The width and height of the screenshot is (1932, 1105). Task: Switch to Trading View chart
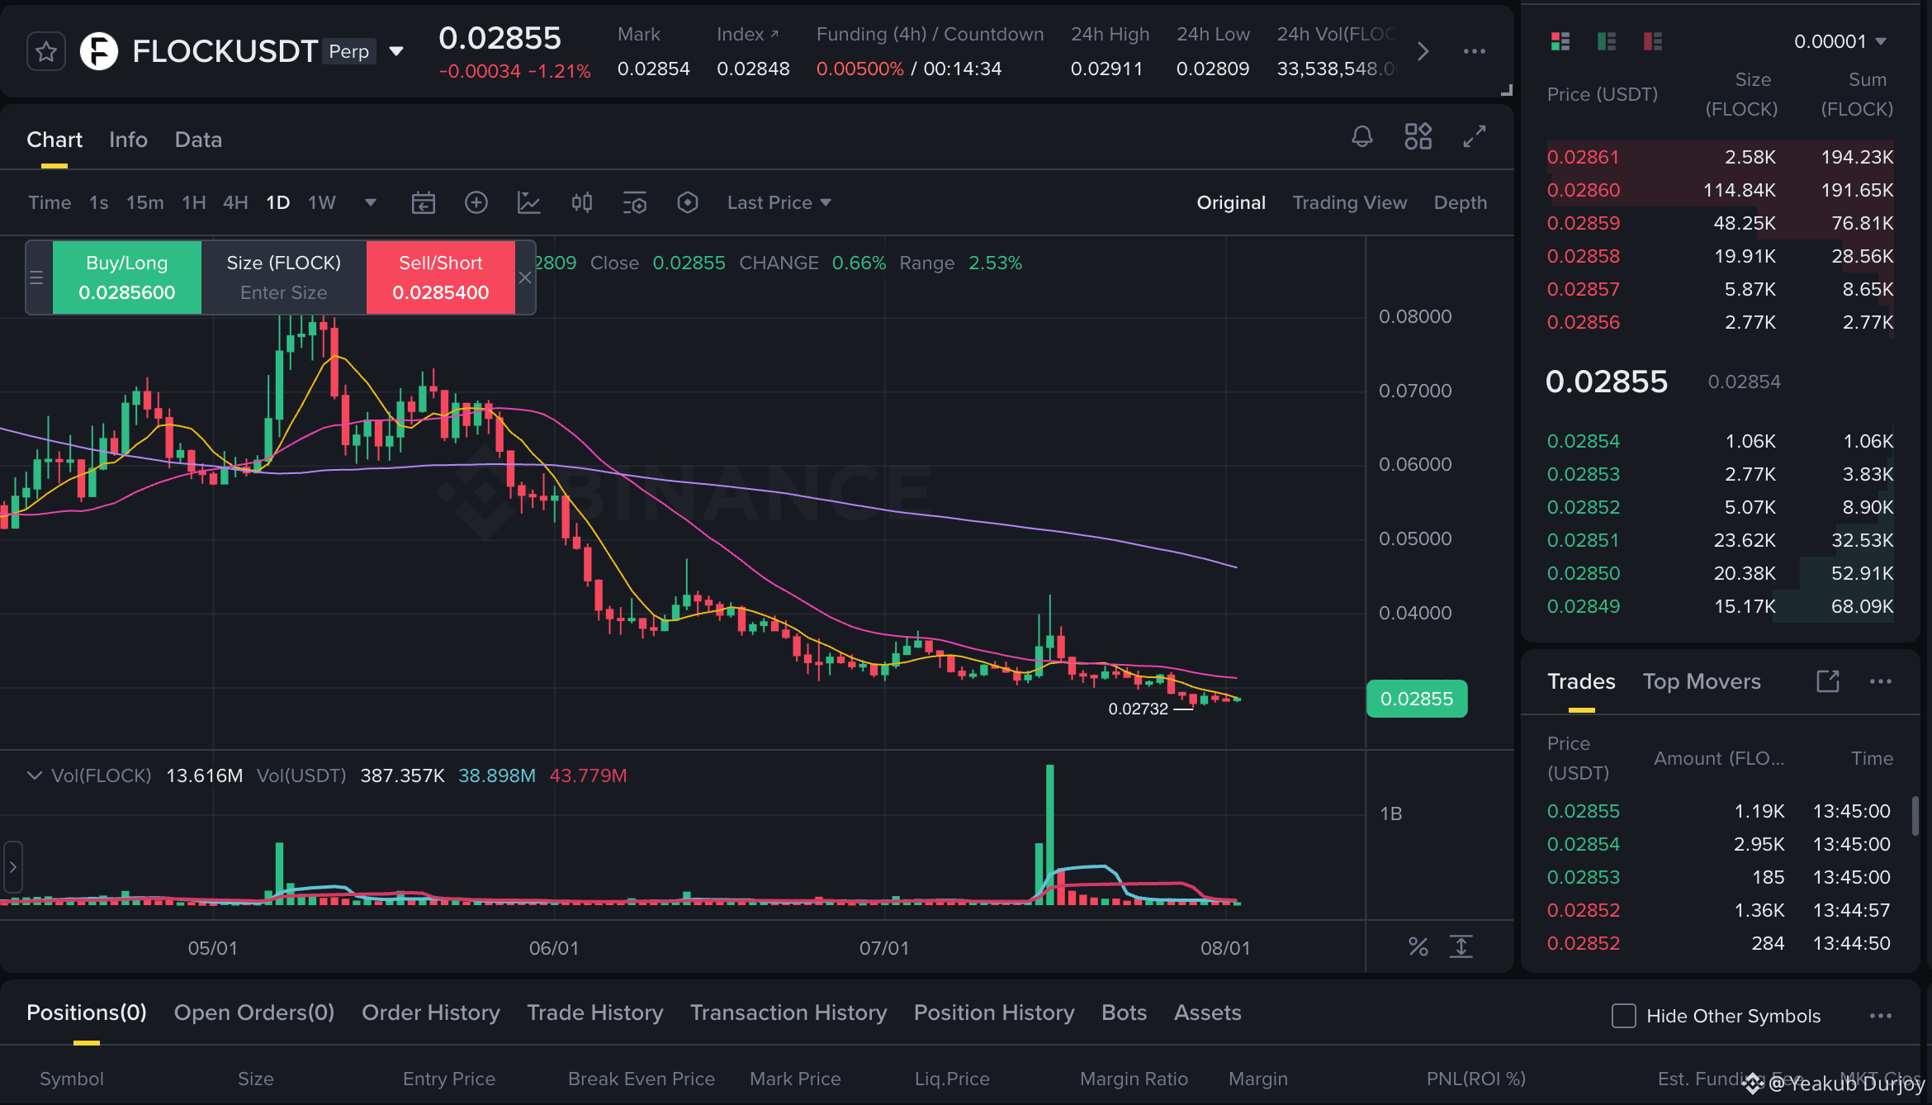click(1350, 202)
